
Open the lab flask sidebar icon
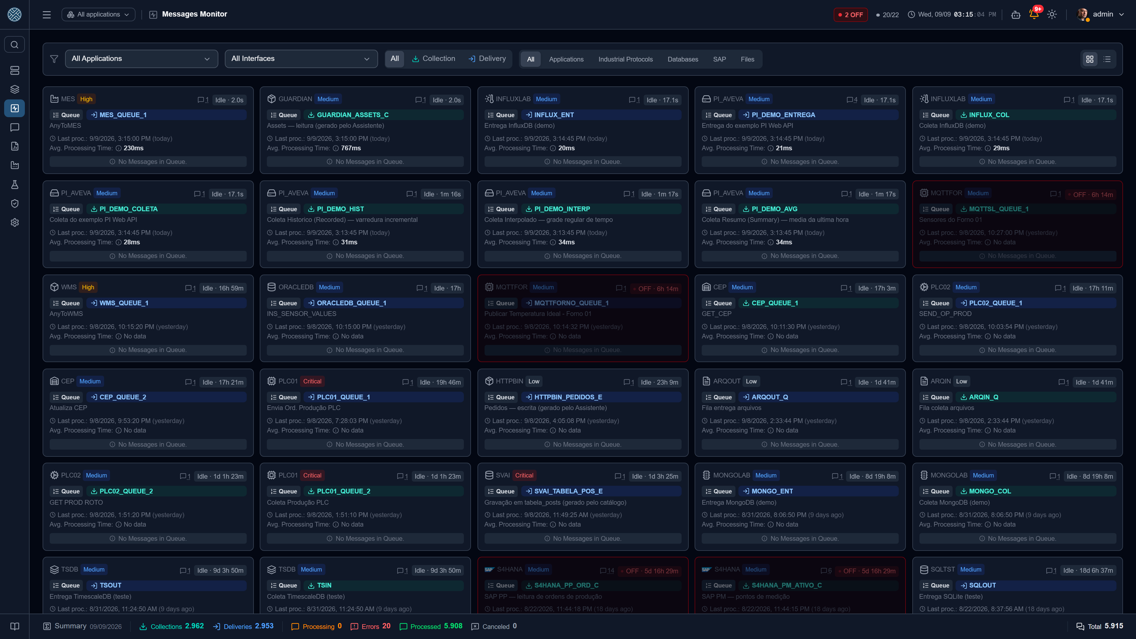click(x=14, y=184)
